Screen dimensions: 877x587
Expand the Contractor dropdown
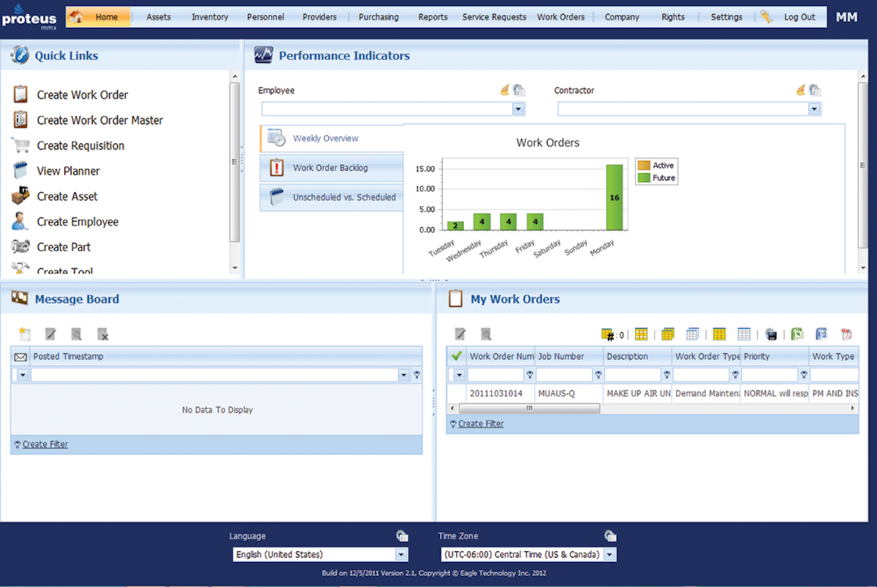(814, 109)
